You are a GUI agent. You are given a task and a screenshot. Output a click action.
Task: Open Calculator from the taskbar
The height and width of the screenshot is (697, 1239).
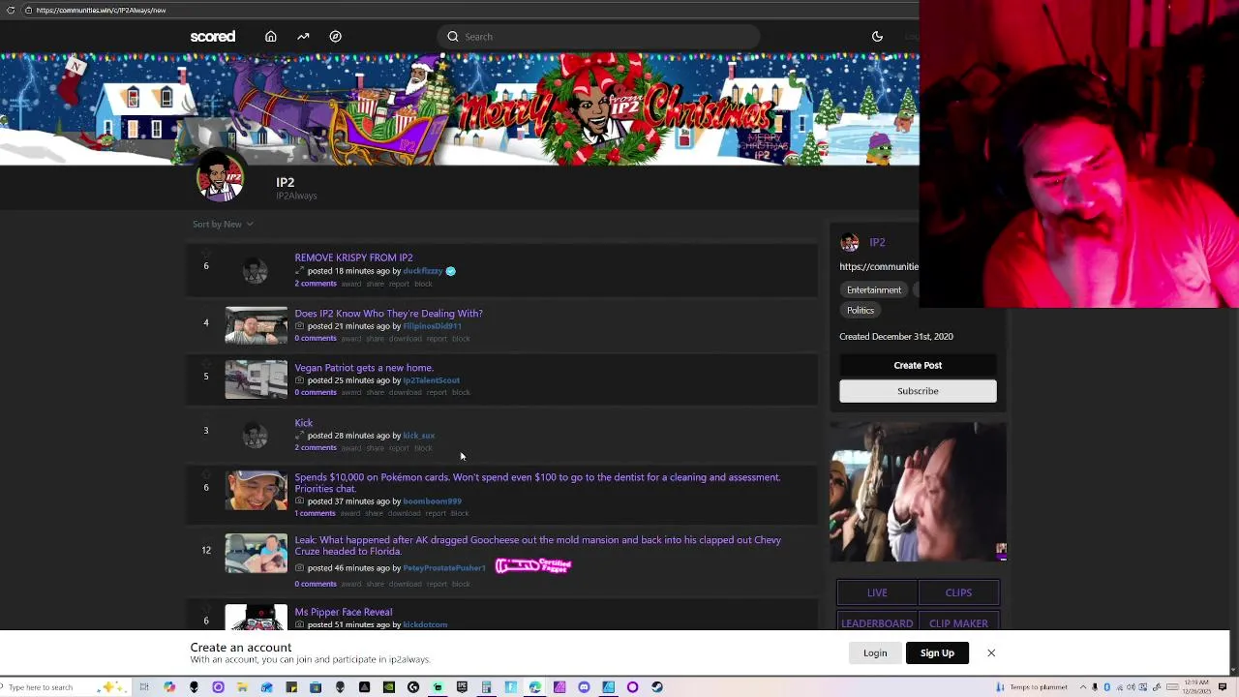(486, 687)
